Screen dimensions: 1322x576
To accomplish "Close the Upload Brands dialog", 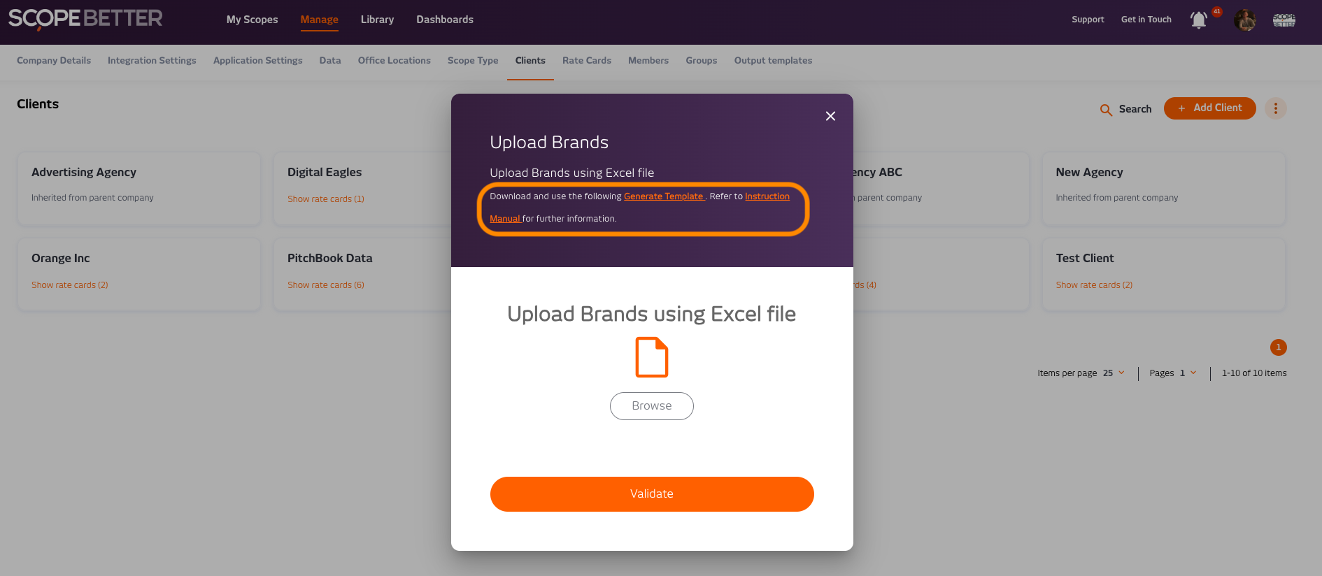I will (830, 116).
